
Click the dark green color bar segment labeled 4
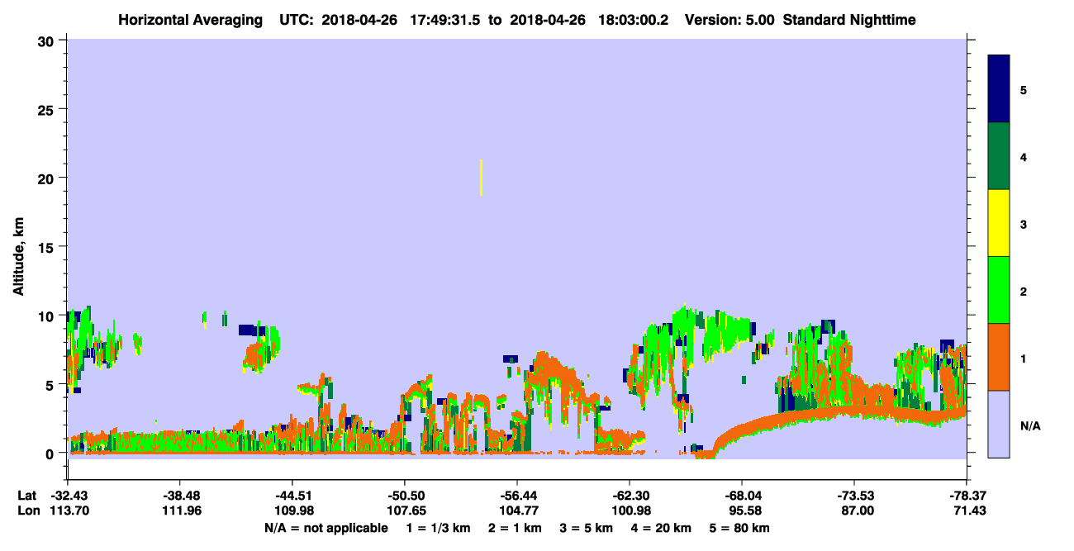pos(999,156)
